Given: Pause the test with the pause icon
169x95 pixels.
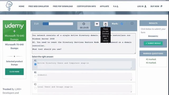Looking at the screenshot, I should (105, 24).
